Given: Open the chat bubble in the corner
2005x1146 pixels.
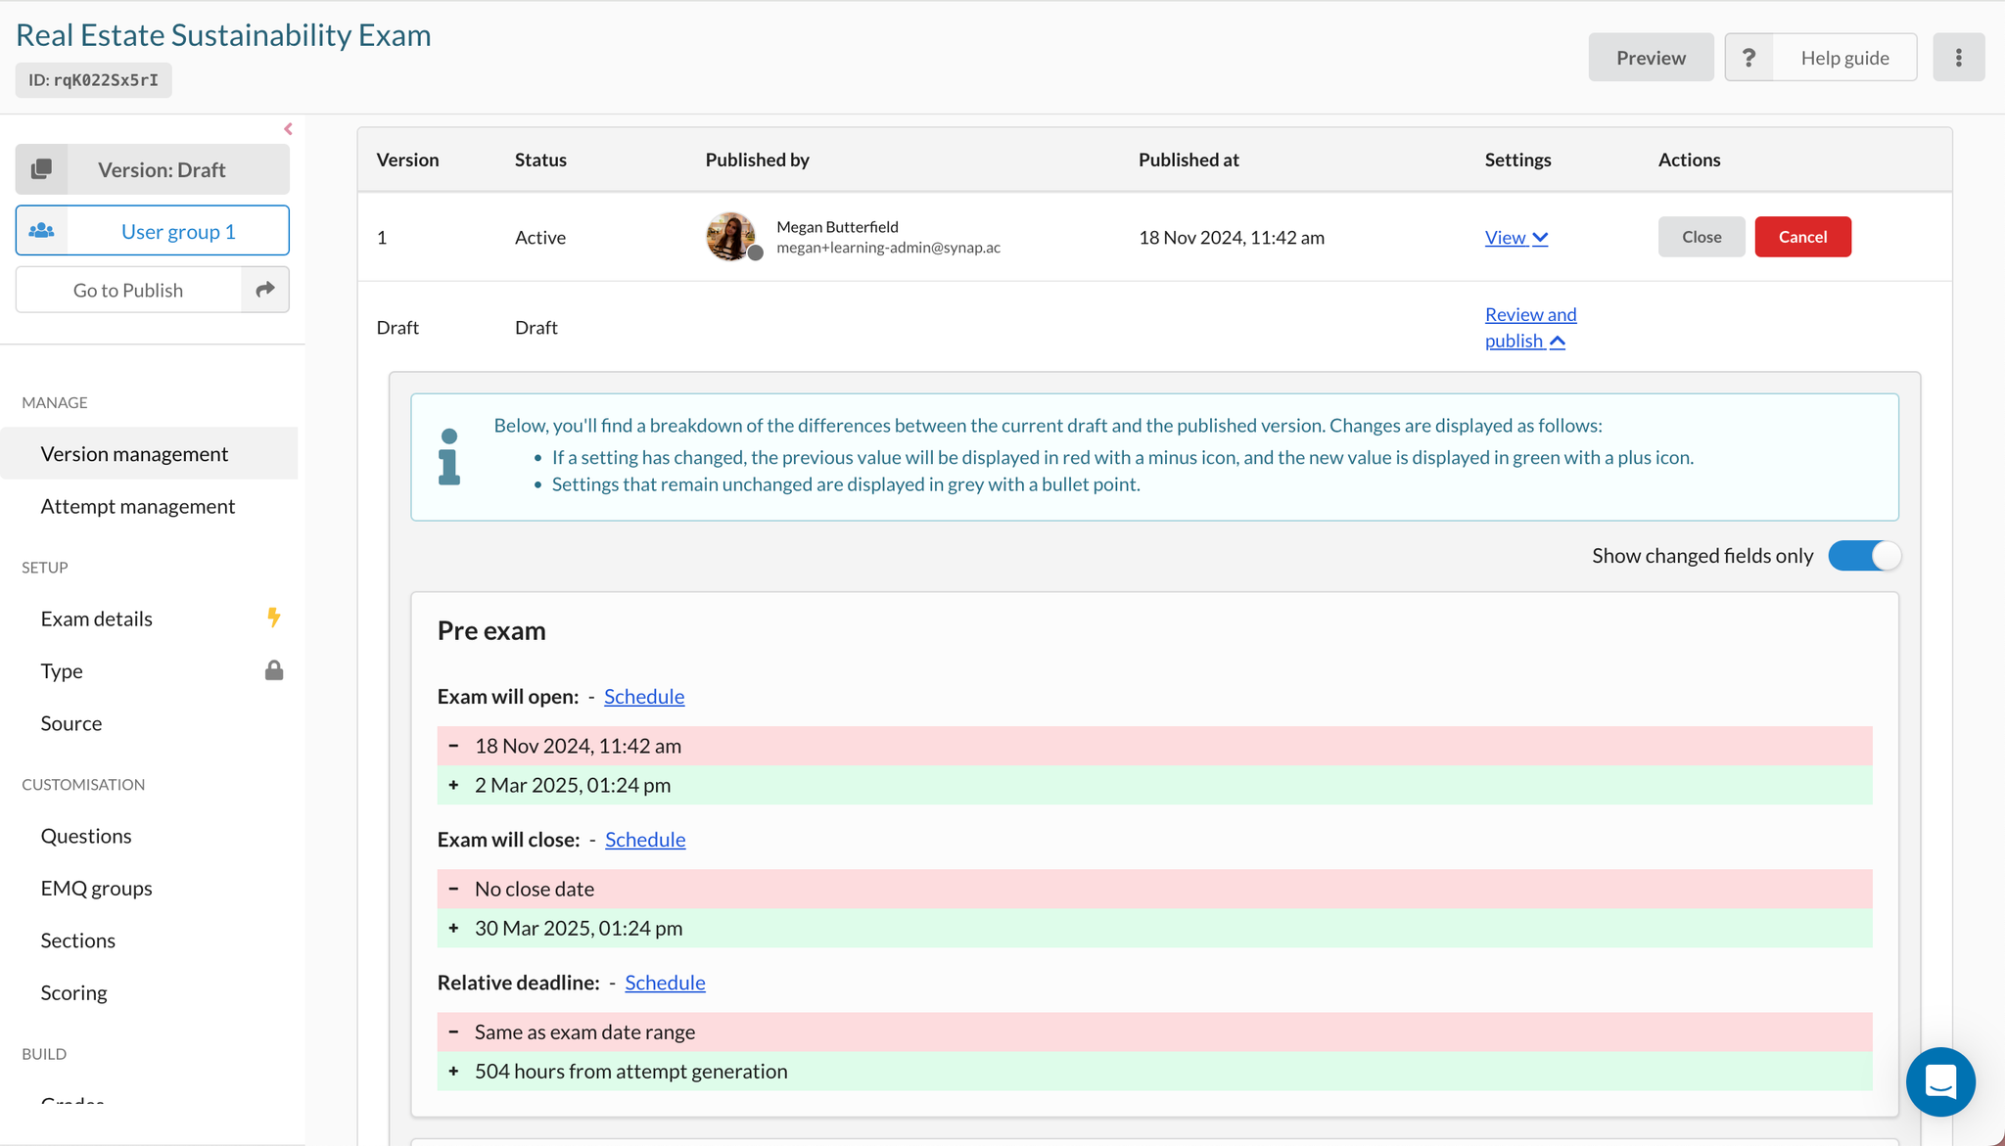Looking at the screenshot, I should coord(1941,1082).
